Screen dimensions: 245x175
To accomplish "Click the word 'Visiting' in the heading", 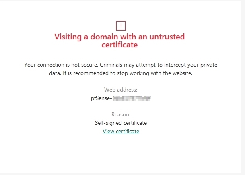I will click(69, 37).
